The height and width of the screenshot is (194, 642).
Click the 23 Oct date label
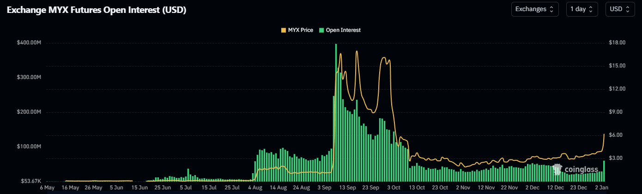click(x=440, y=188)
